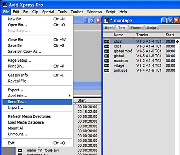This screenshot has height=155, width=180.
Task: Select the musique name text
Action: [121, 61]
